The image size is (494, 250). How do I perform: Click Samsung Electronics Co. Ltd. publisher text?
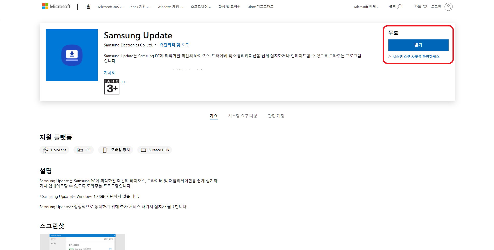click(128, 45)
